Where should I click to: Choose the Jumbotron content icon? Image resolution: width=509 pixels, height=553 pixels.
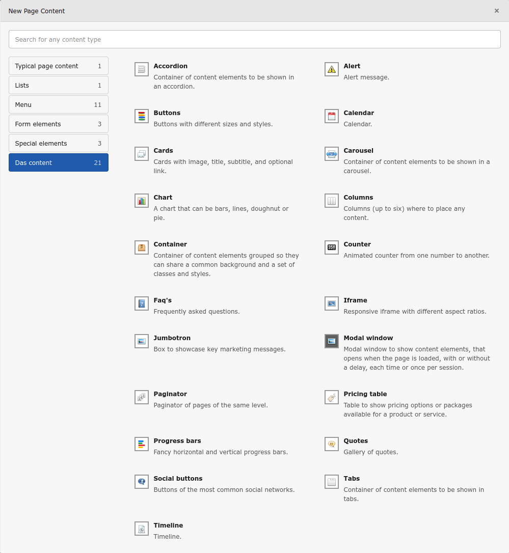pos(141,341)
